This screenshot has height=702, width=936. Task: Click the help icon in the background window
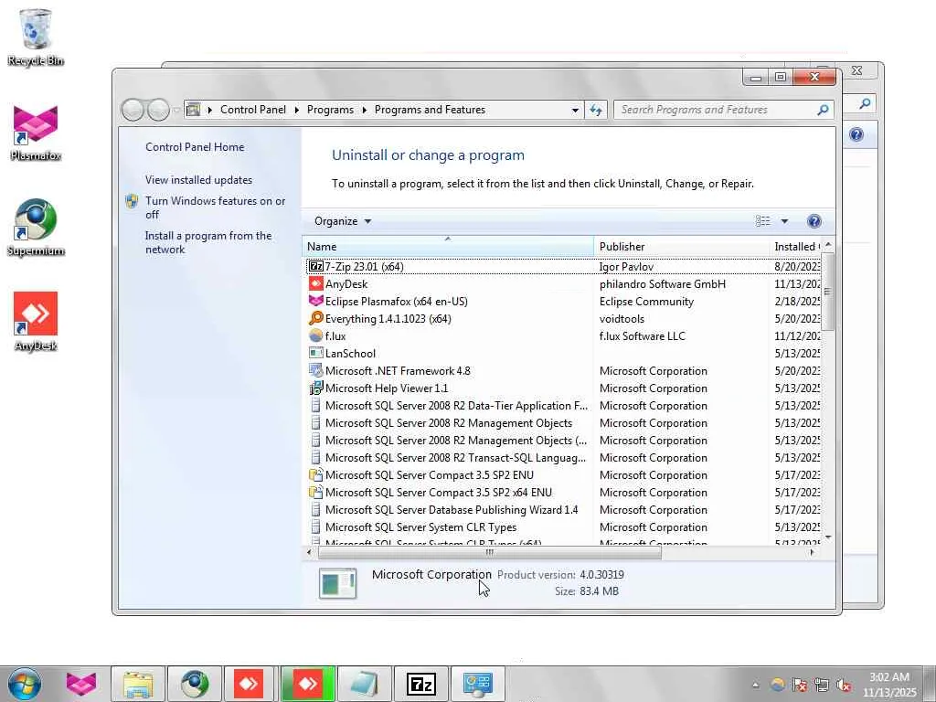coord(856,134)
